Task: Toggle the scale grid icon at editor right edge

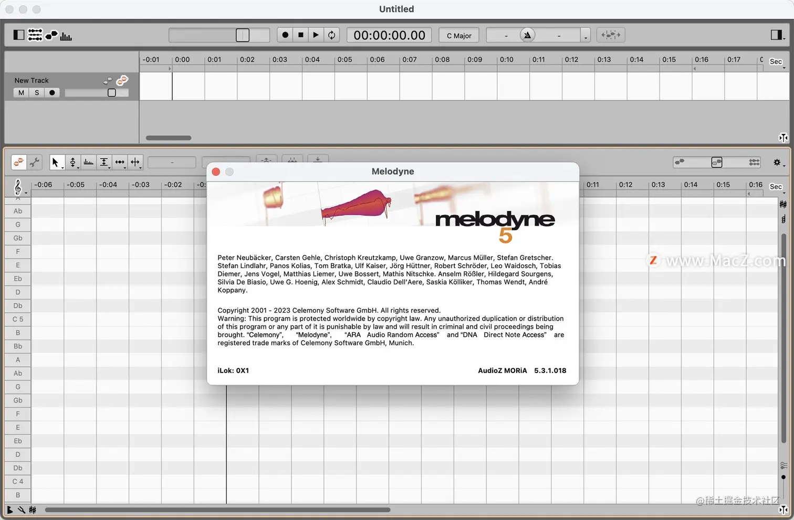Action: (x=783, y=204)
